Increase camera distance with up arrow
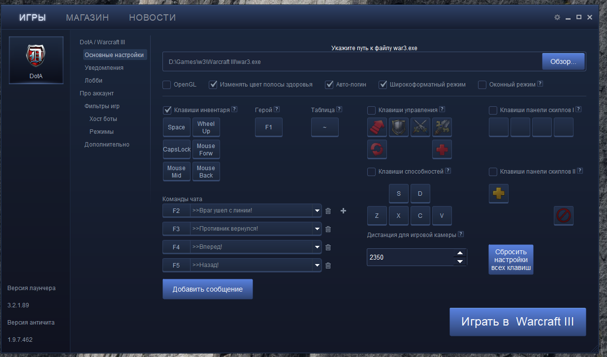607x357 pixels. tap(460, 253)
